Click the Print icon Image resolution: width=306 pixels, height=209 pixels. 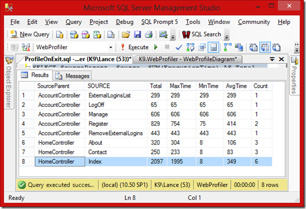point(149,35)
